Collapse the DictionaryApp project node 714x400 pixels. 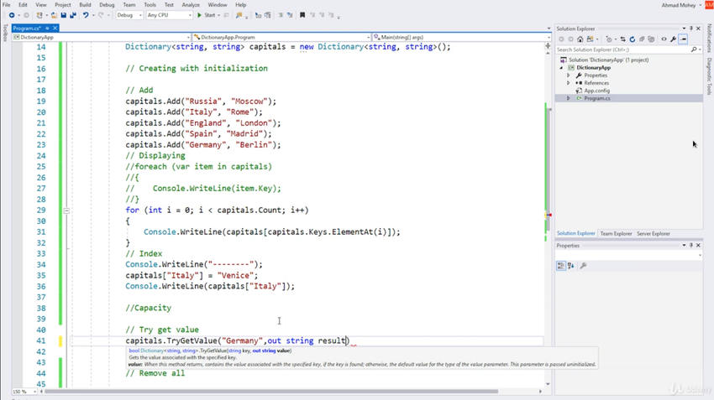pyautogui.click(x=561, y=68)
